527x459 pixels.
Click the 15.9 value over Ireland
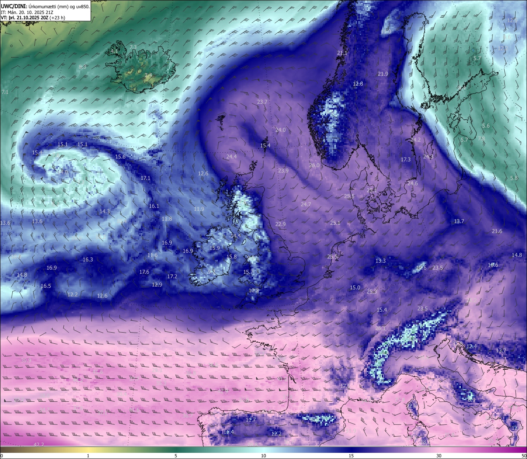point(215,249)
